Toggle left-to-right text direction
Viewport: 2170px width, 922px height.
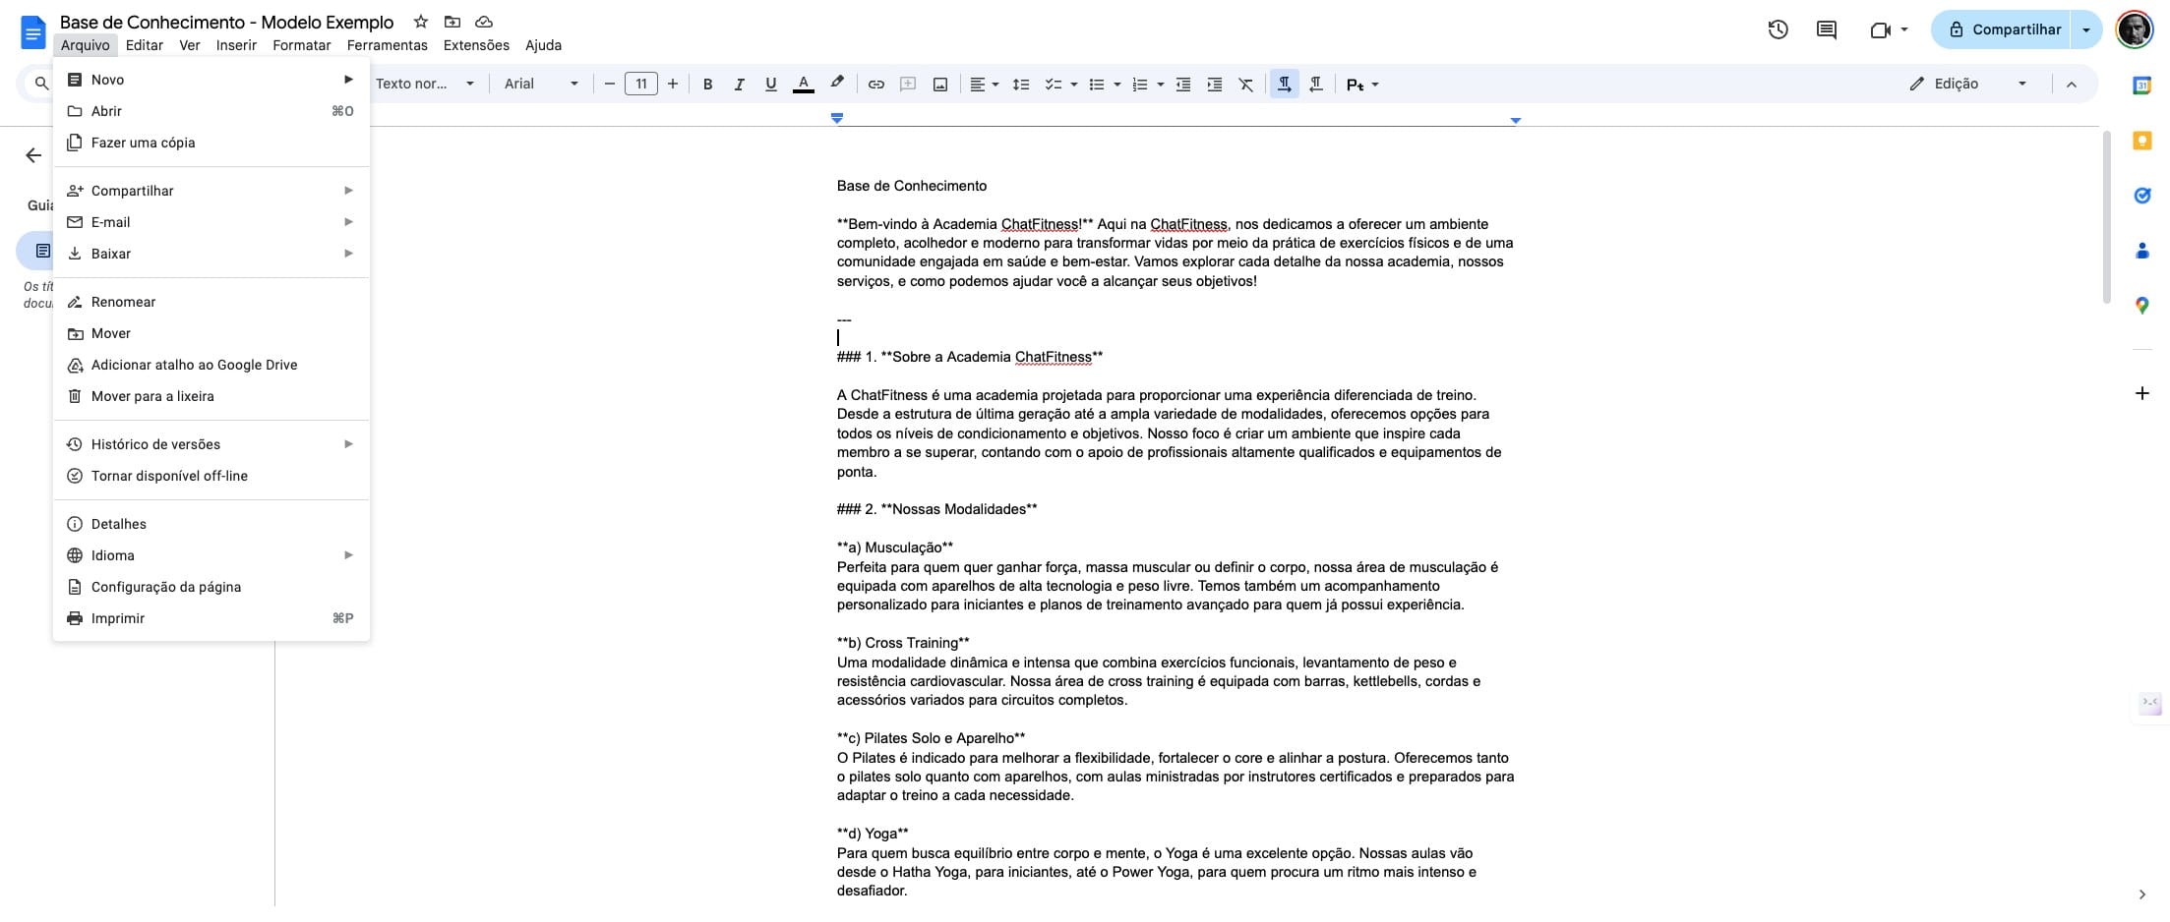pyautogui.click(x=1284, y=85)
